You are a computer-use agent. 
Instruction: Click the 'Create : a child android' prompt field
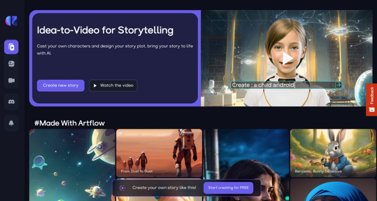[287, 85]
